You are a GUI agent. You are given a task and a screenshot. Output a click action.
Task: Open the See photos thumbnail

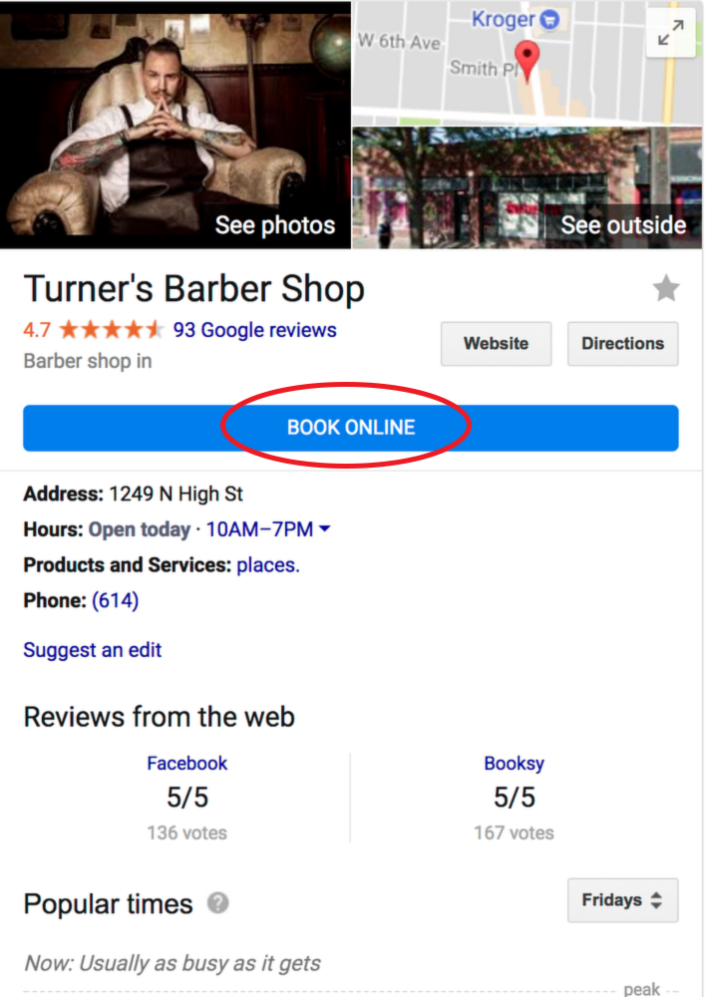(x=176, y=125)
